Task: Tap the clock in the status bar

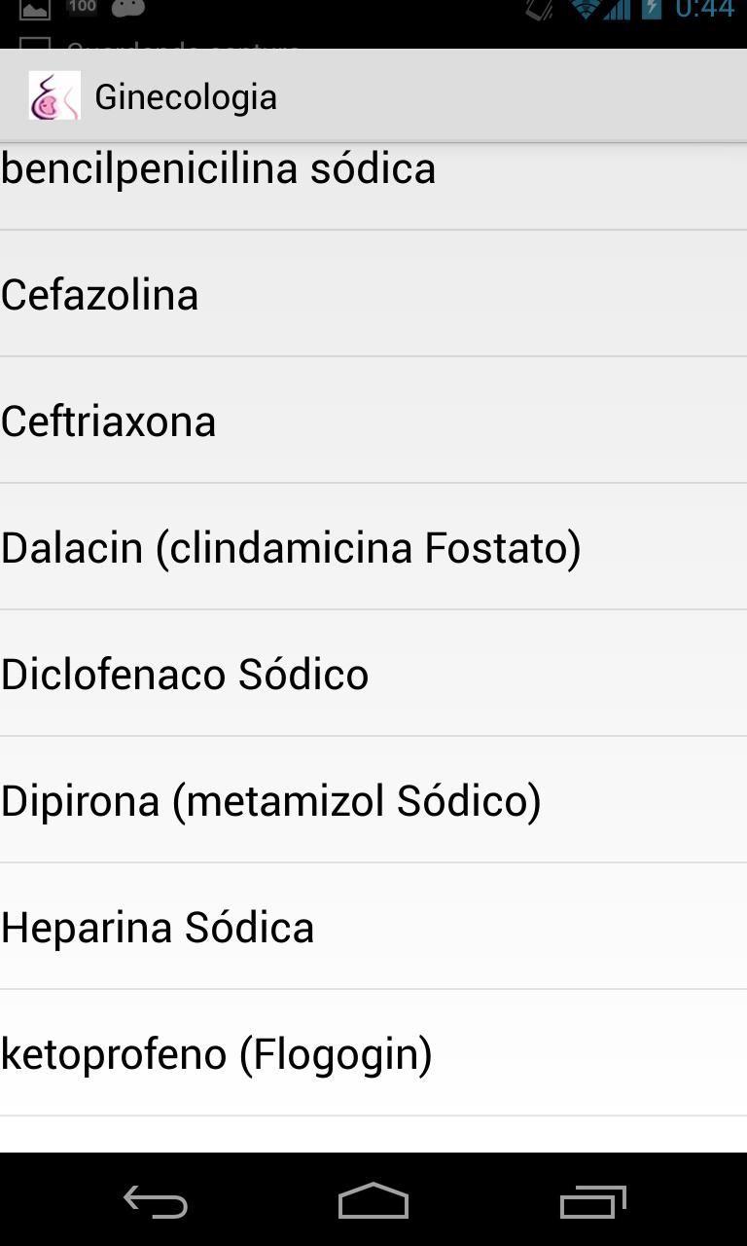Action: coord(704,10)
